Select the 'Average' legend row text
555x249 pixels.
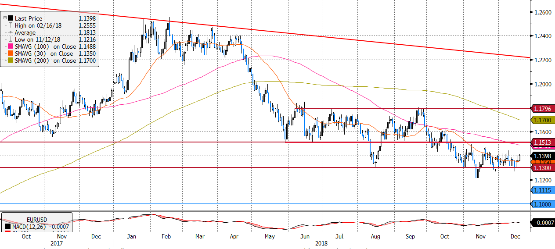click(x=25, y=32)
